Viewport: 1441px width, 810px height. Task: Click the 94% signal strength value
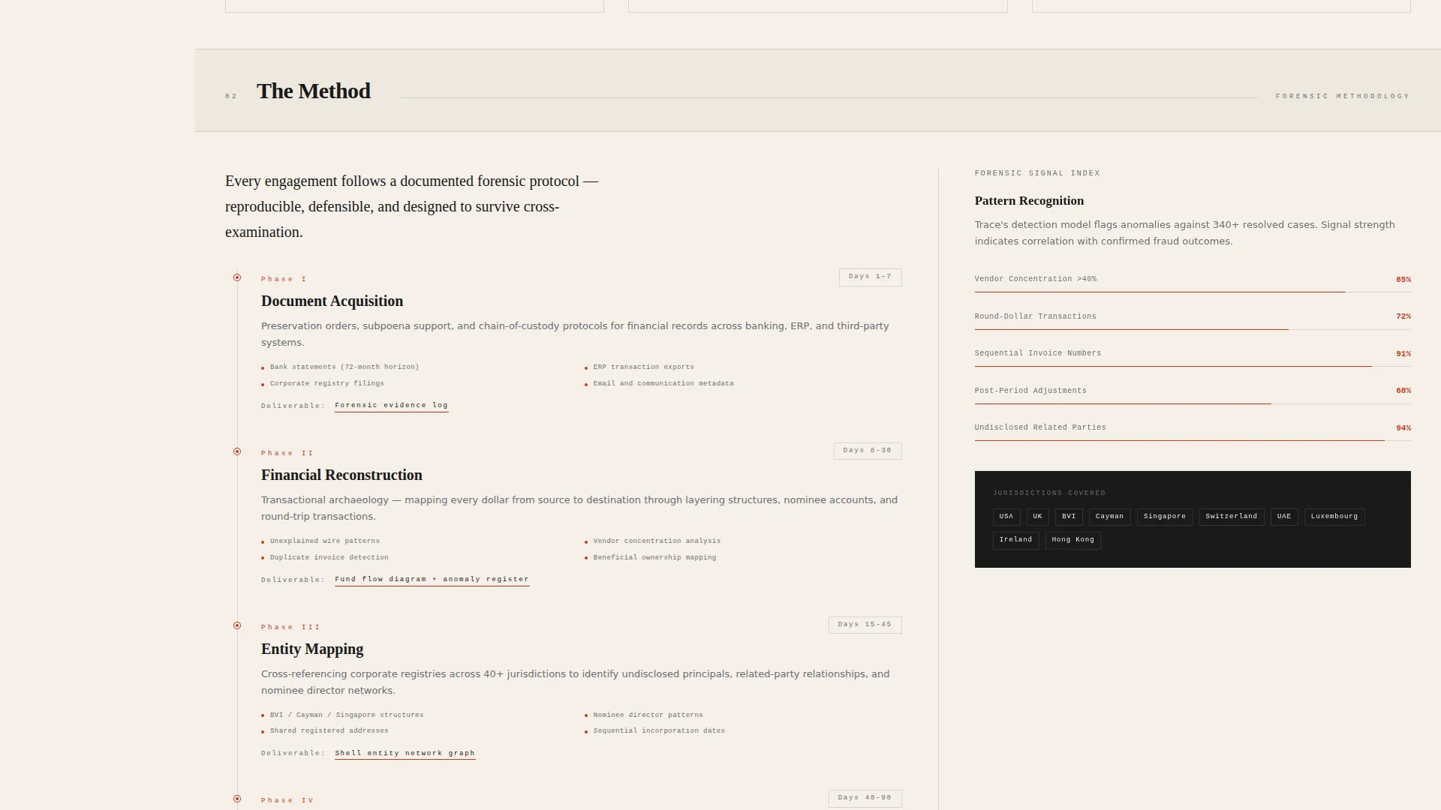[1403, 428]
